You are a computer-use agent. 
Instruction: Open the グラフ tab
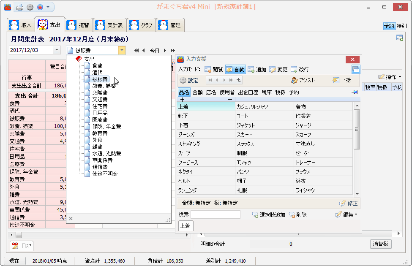click(141, 25)
